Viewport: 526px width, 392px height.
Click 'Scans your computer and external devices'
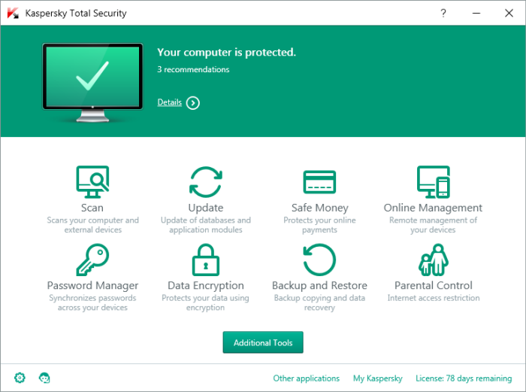(93, 225)
